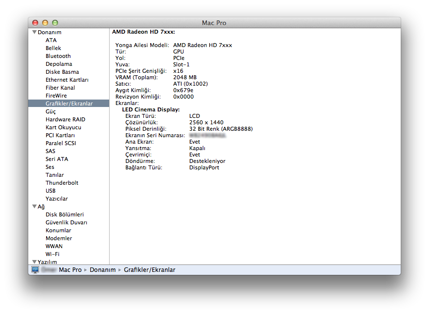Close the Mac Pro window
Viewport: 429px width, 314px height.
click(35, 23)
